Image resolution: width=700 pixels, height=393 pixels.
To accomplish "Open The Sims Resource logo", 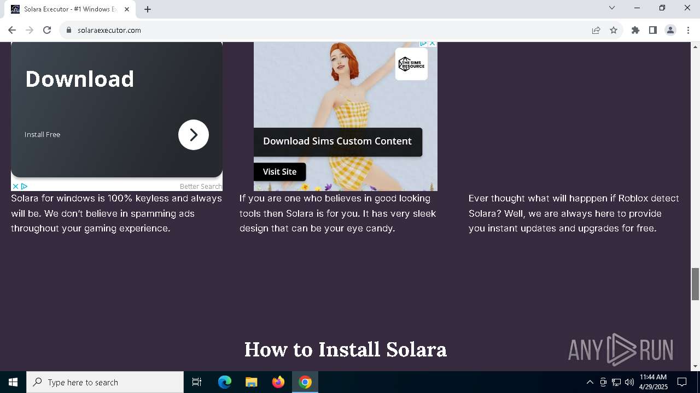I will (411, 64).
